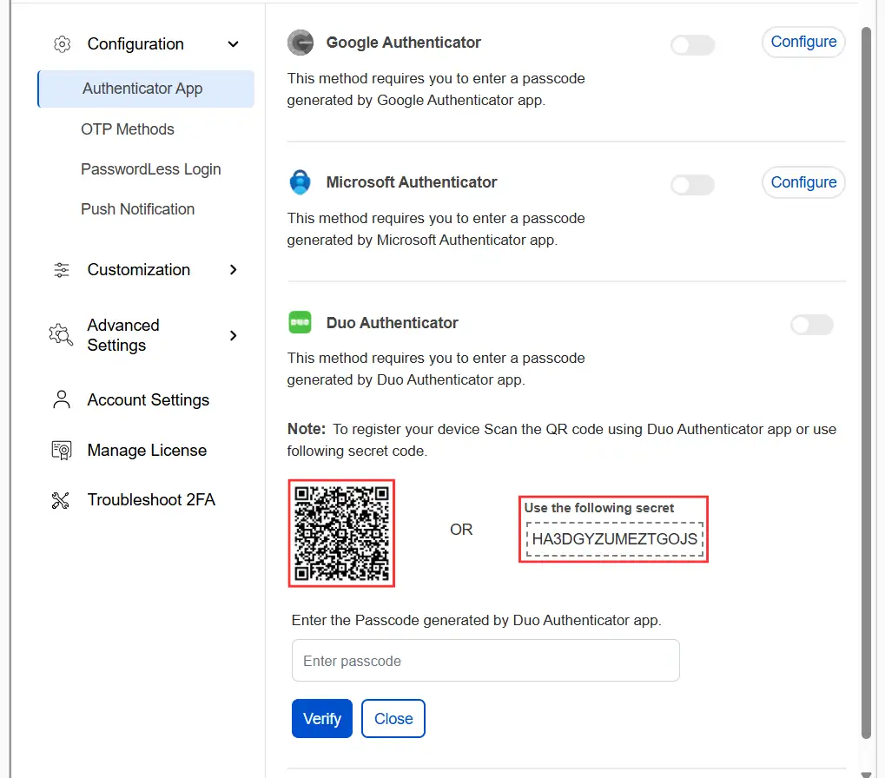
Task: Expand the Advanced Settings section
Action: pos(233,334)
